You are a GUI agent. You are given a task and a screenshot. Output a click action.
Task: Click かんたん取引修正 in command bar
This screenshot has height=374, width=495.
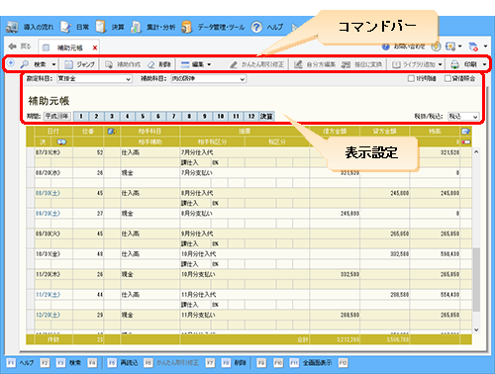256,64
